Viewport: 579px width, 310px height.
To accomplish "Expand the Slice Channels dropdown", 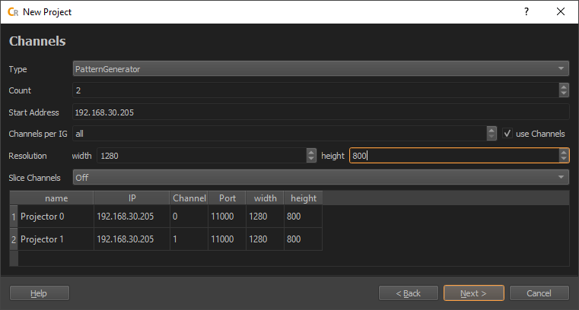I will 320,177.
